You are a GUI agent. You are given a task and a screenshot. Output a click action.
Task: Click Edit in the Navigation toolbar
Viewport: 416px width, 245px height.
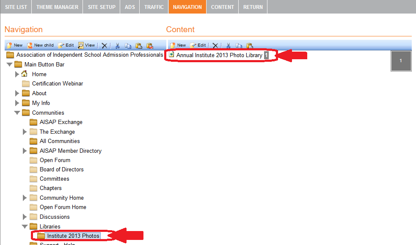pos(66,45)
